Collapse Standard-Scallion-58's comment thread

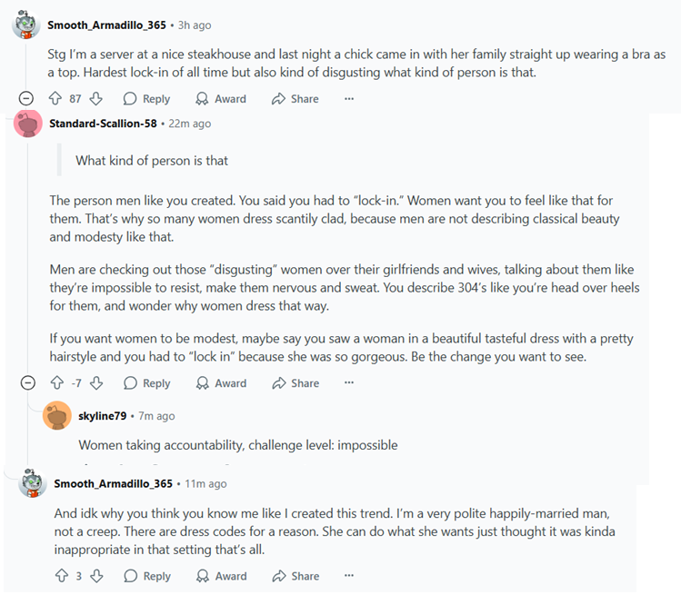click(x=28, y=382)
